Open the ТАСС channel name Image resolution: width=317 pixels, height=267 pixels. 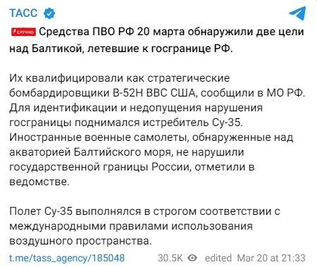tap(23, 13)
